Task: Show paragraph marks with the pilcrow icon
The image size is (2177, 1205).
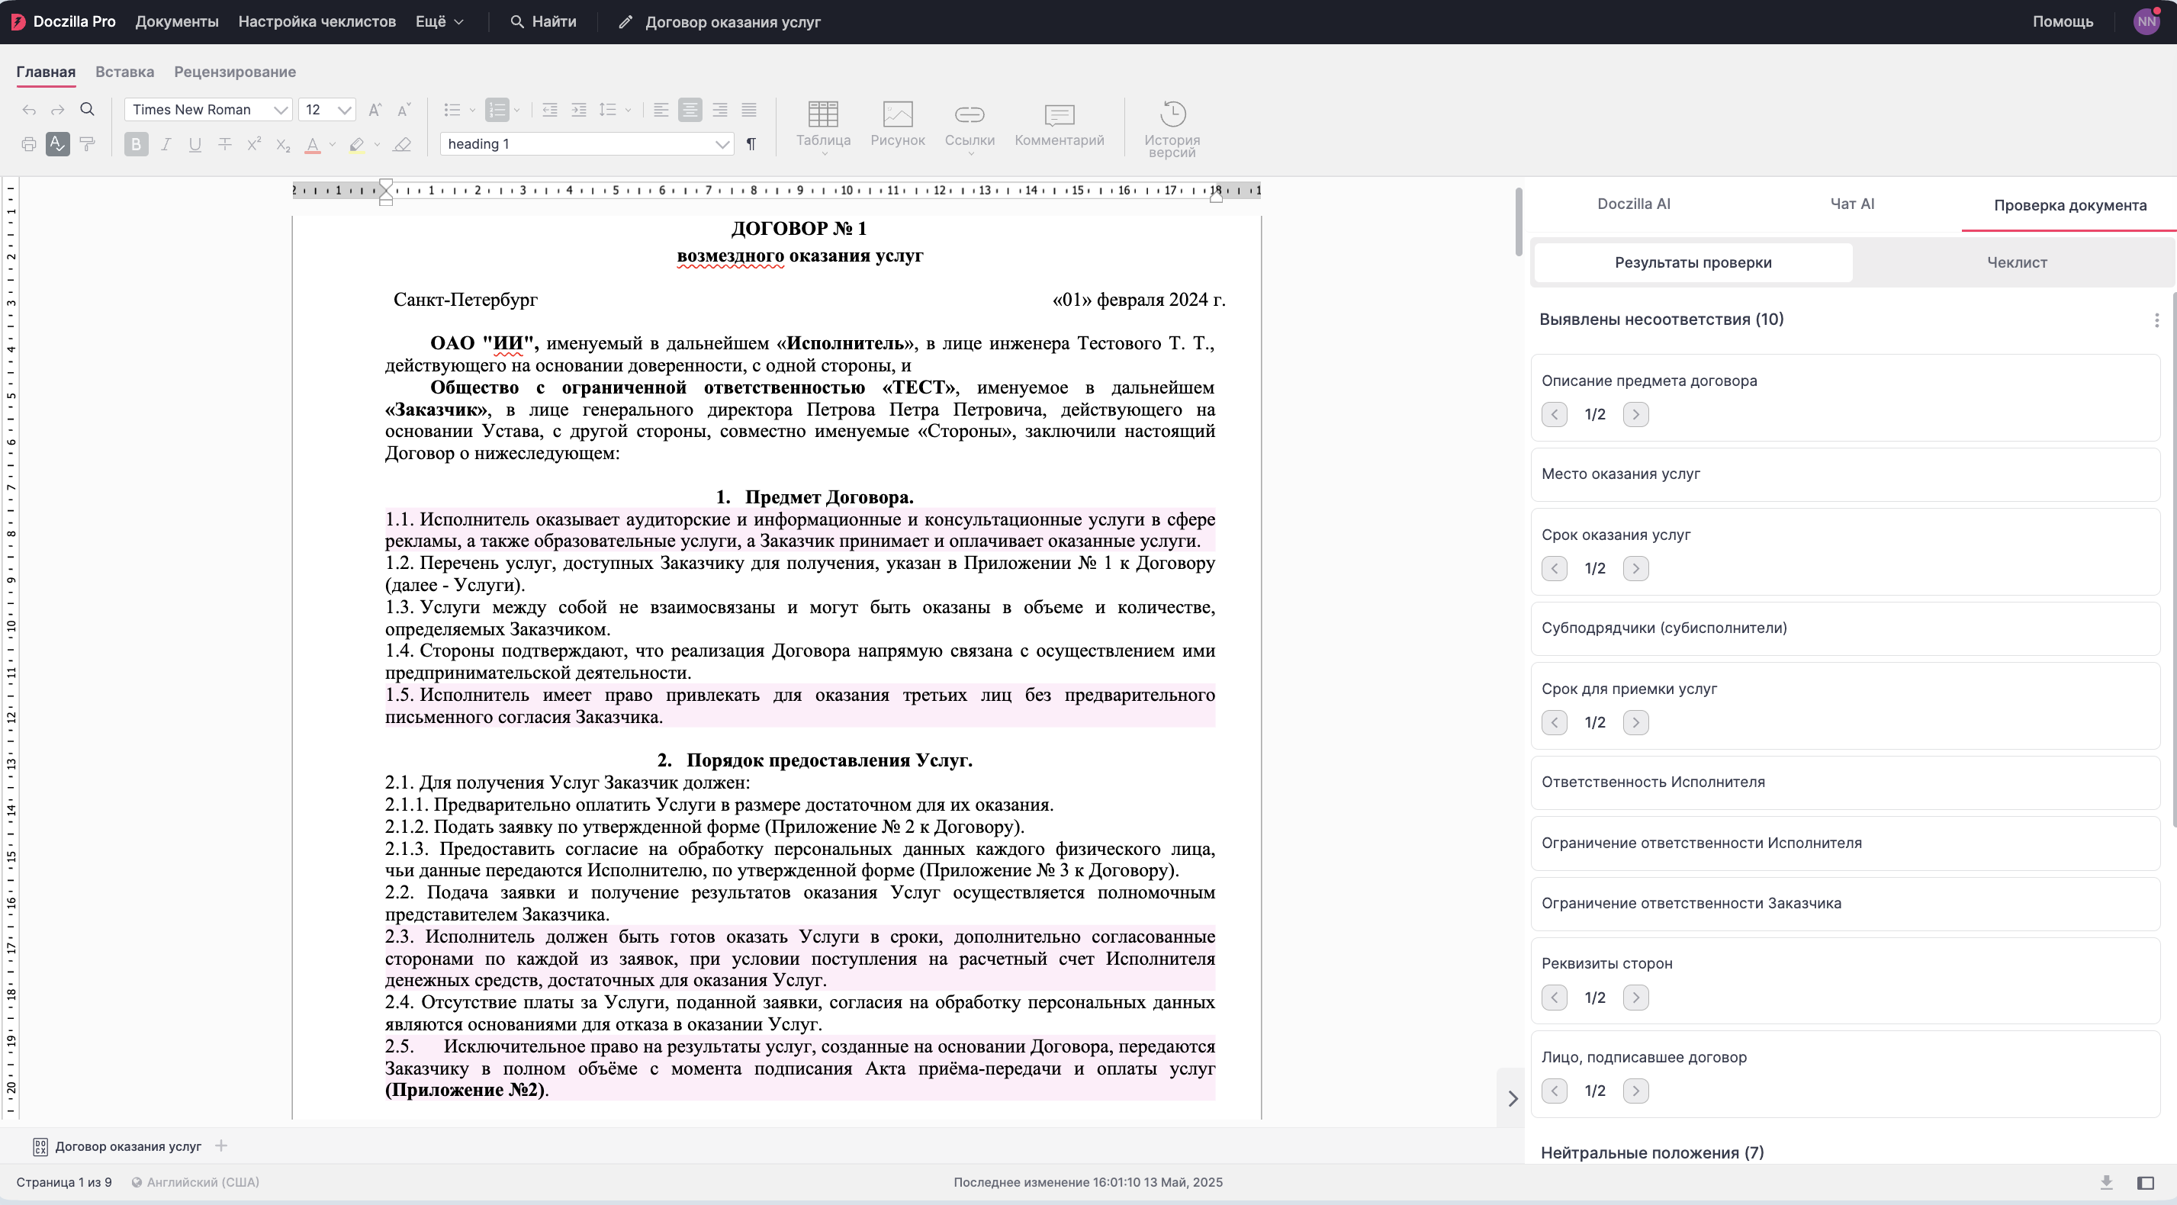Action: point(751,144)
